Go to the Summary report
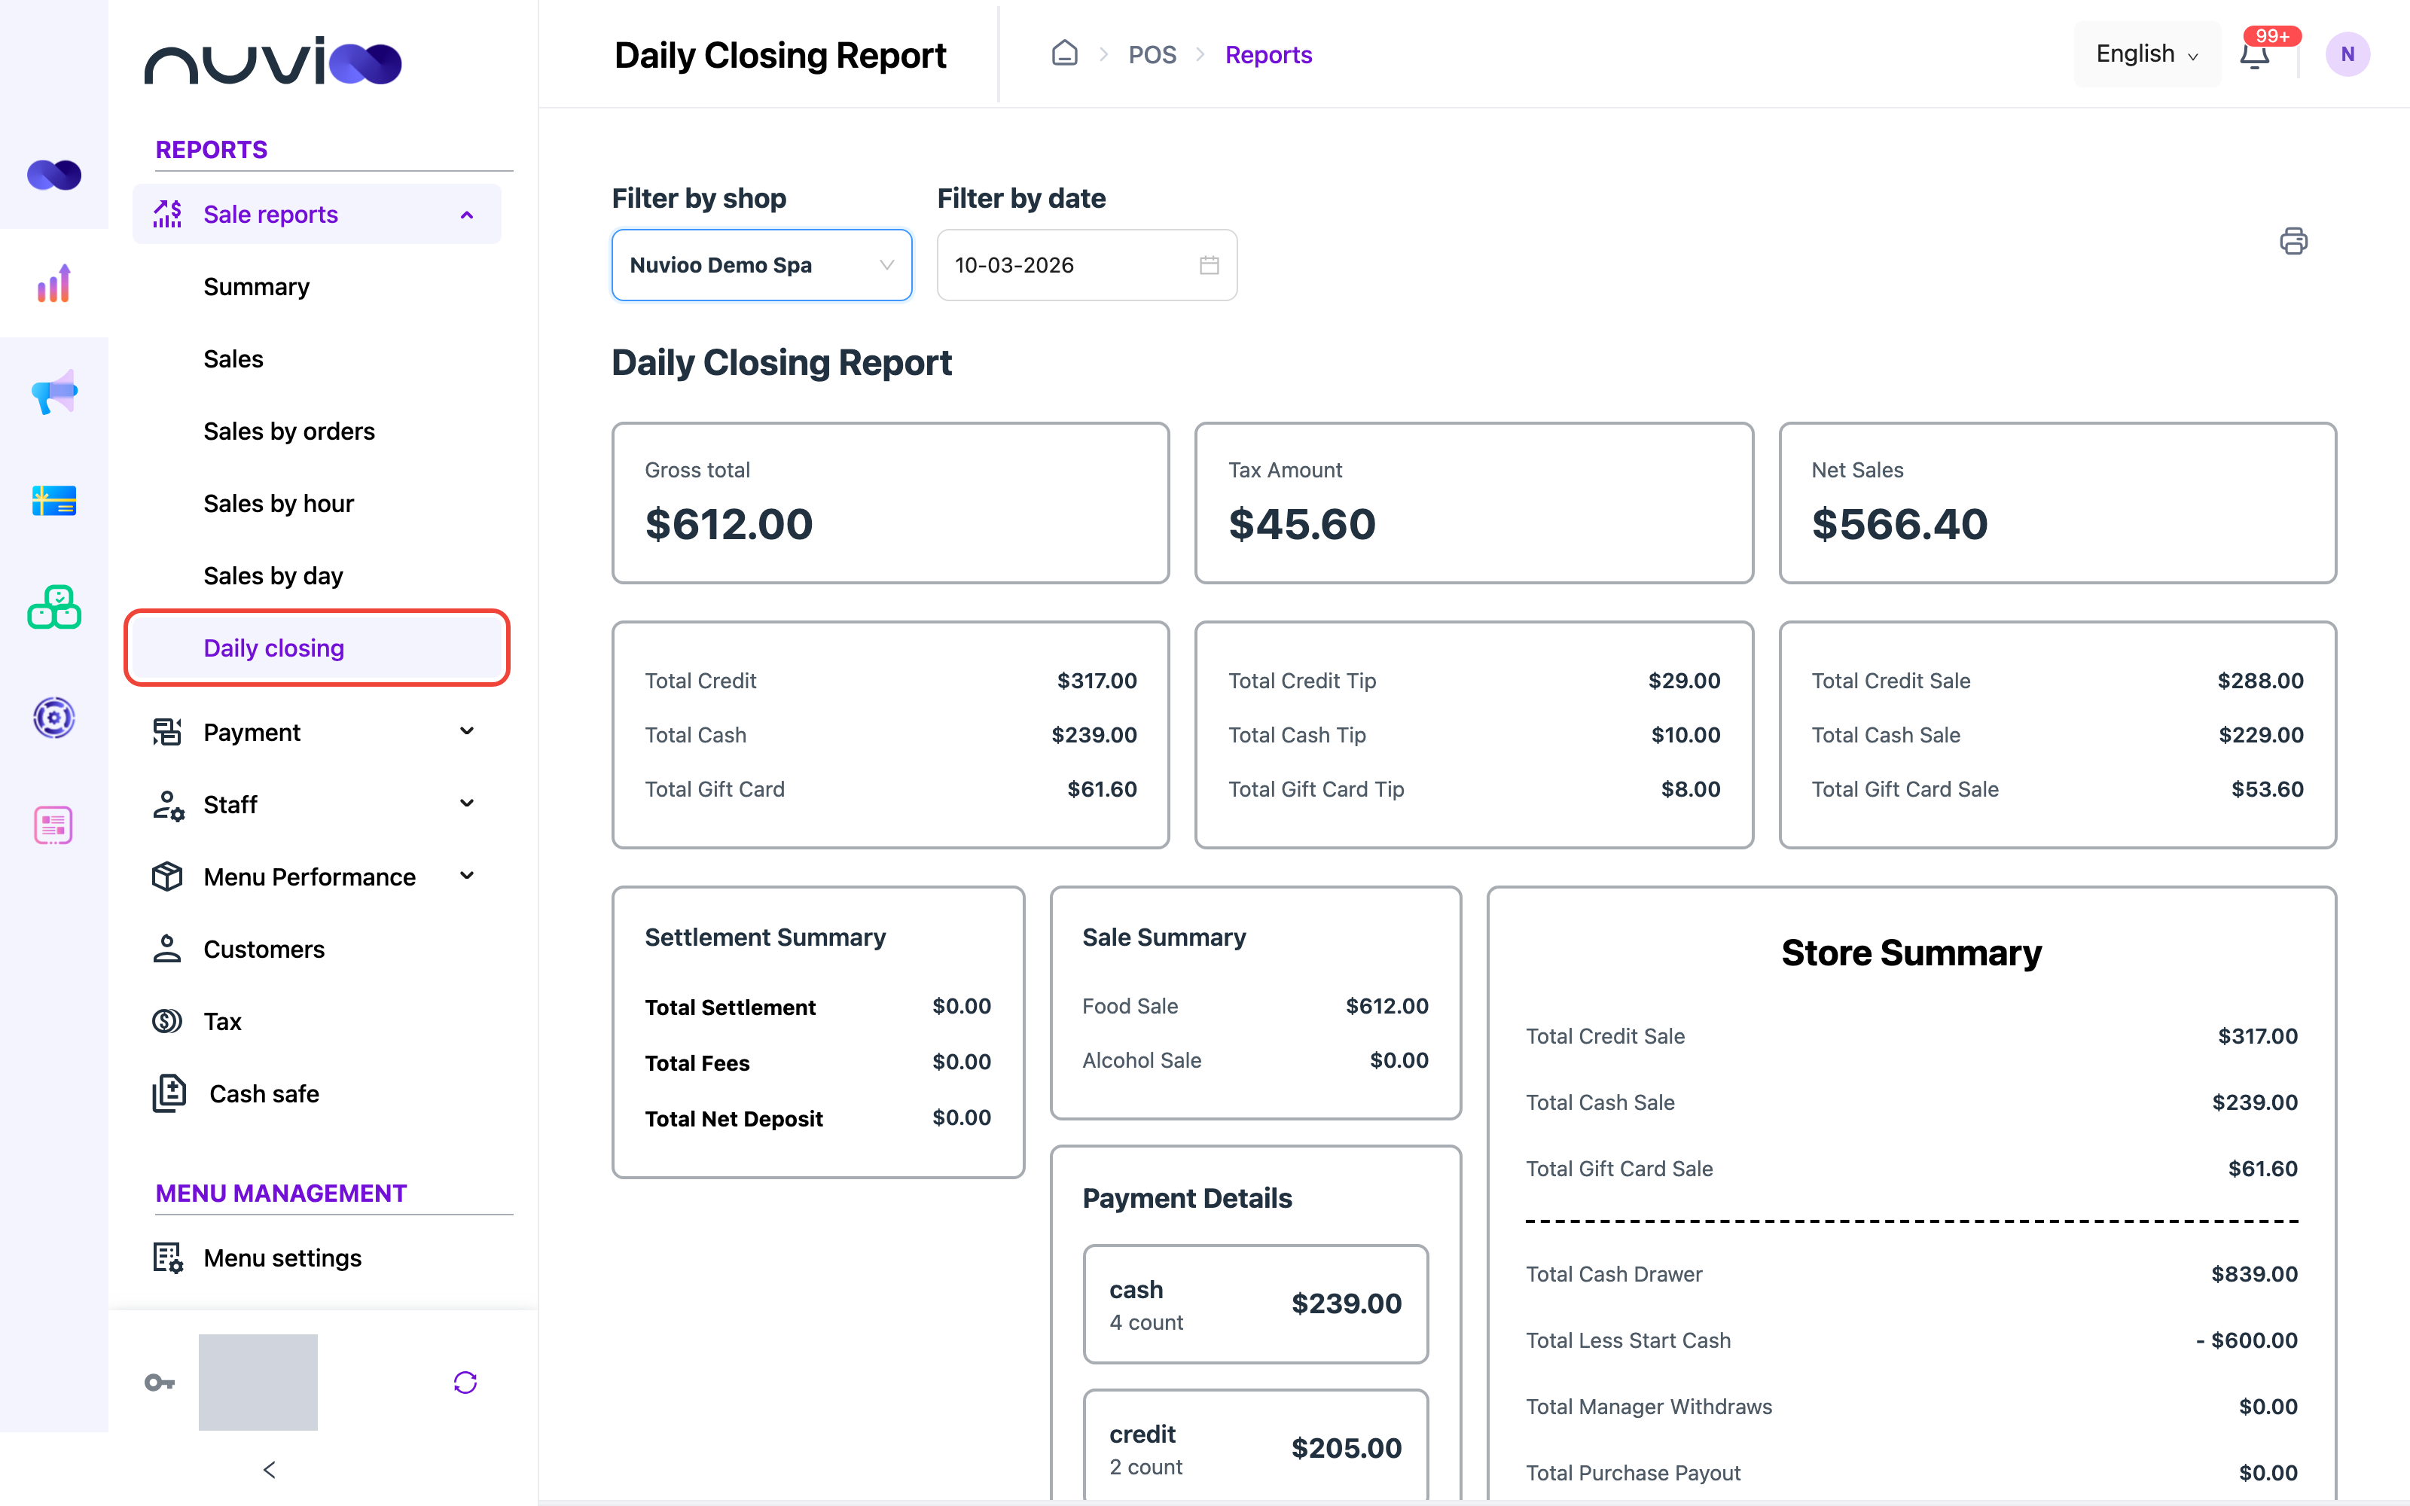 (x=256, y=287)
